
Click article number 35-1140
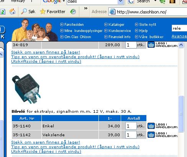coord(21,126)
